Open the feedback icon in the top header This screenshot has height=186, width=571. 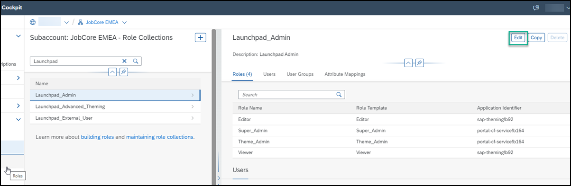(536, 8)
